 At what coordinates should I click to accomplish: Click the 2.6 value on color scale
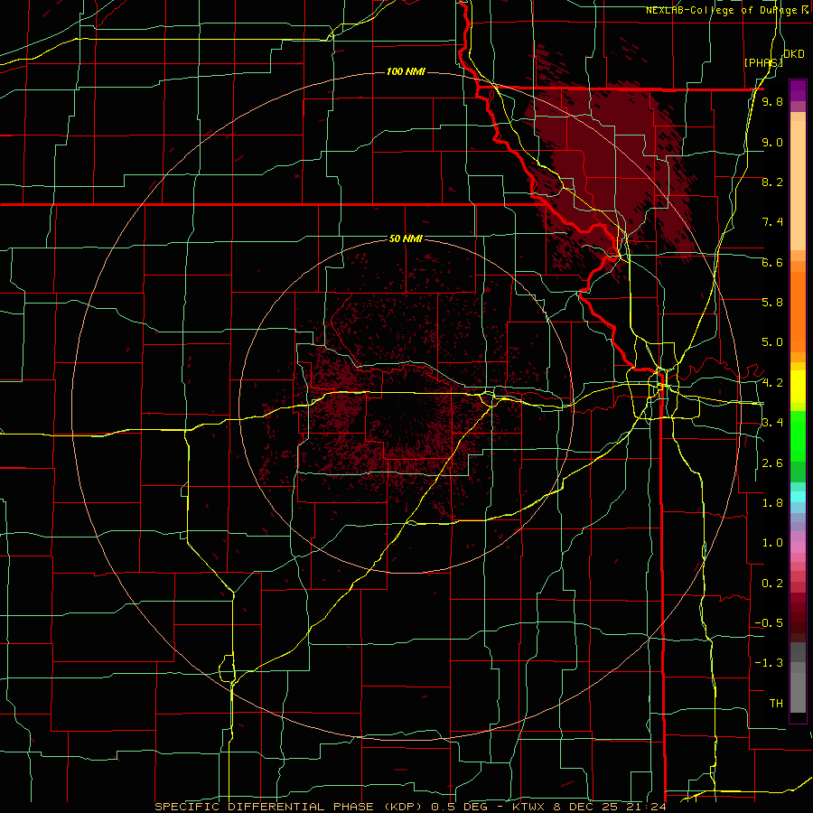(772, 463)
